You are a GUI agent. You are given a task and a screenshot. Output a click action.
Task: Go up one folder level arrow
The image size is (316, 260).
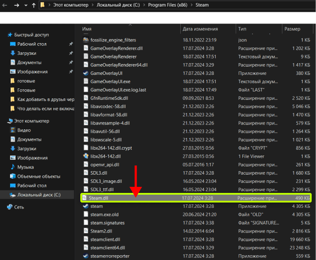point(34,5)
